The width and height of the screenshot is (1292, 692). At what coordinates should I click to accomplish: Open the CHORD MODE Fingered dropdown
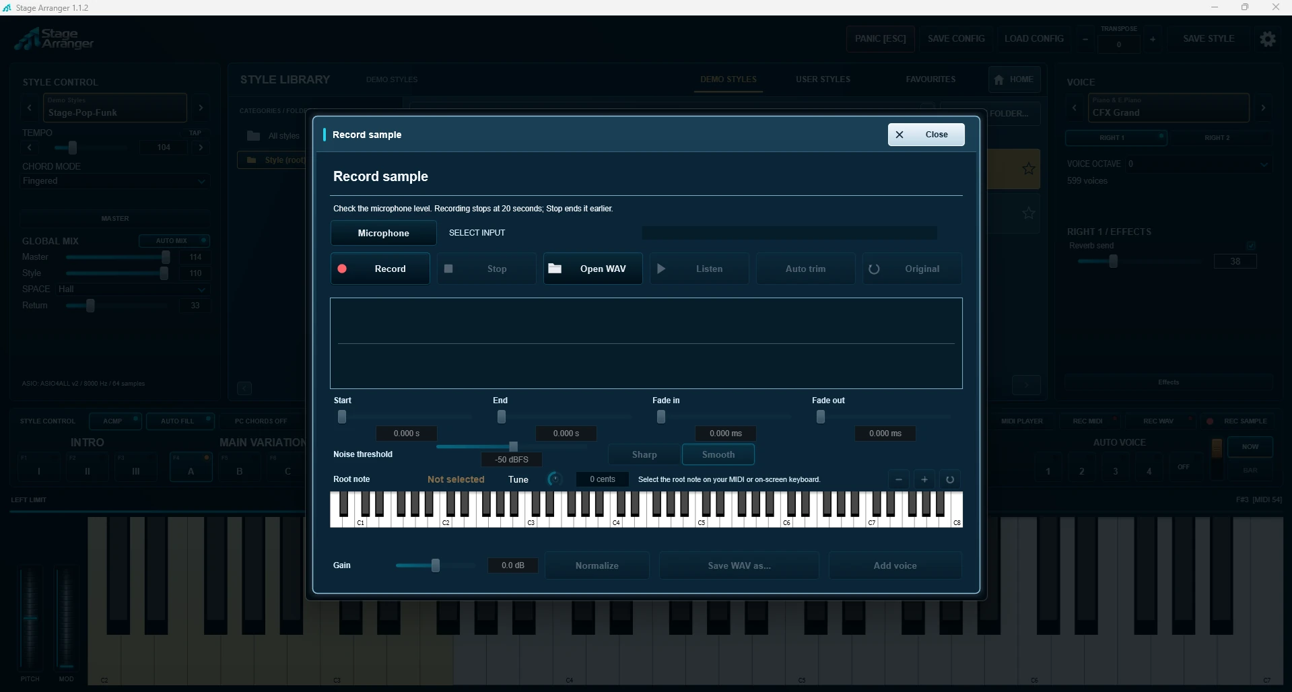pyautogui.click(x=115, y=181)
